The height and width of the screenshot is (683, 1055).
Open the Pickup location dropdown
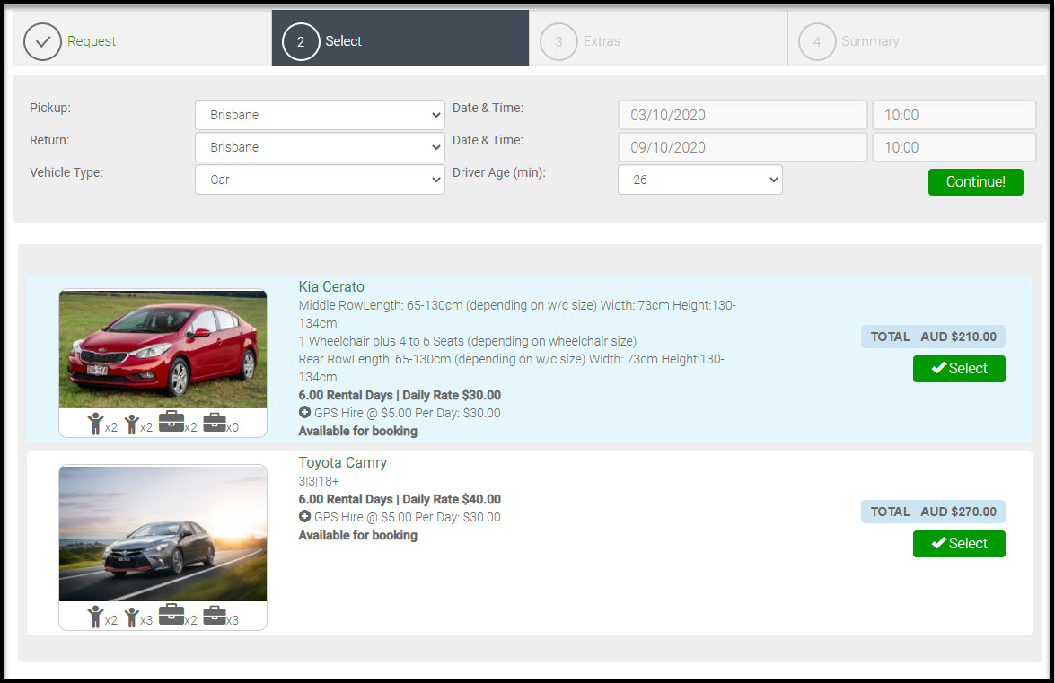(x=320, y=115)
